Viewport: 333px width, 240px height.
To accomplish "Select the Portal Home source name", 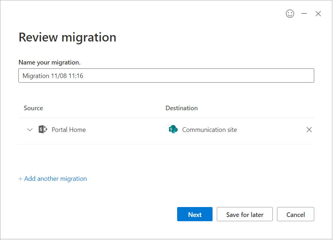I will tap(69, 130).
